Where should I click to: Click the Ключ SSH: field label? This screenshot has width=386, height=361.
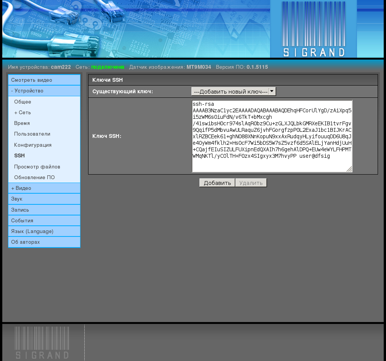coord(107,136)
